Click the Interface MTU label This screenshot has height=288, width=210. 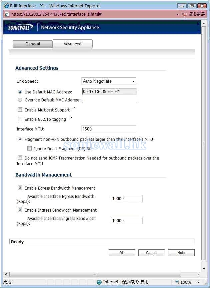pyautogui.click(x=30, y=129)
